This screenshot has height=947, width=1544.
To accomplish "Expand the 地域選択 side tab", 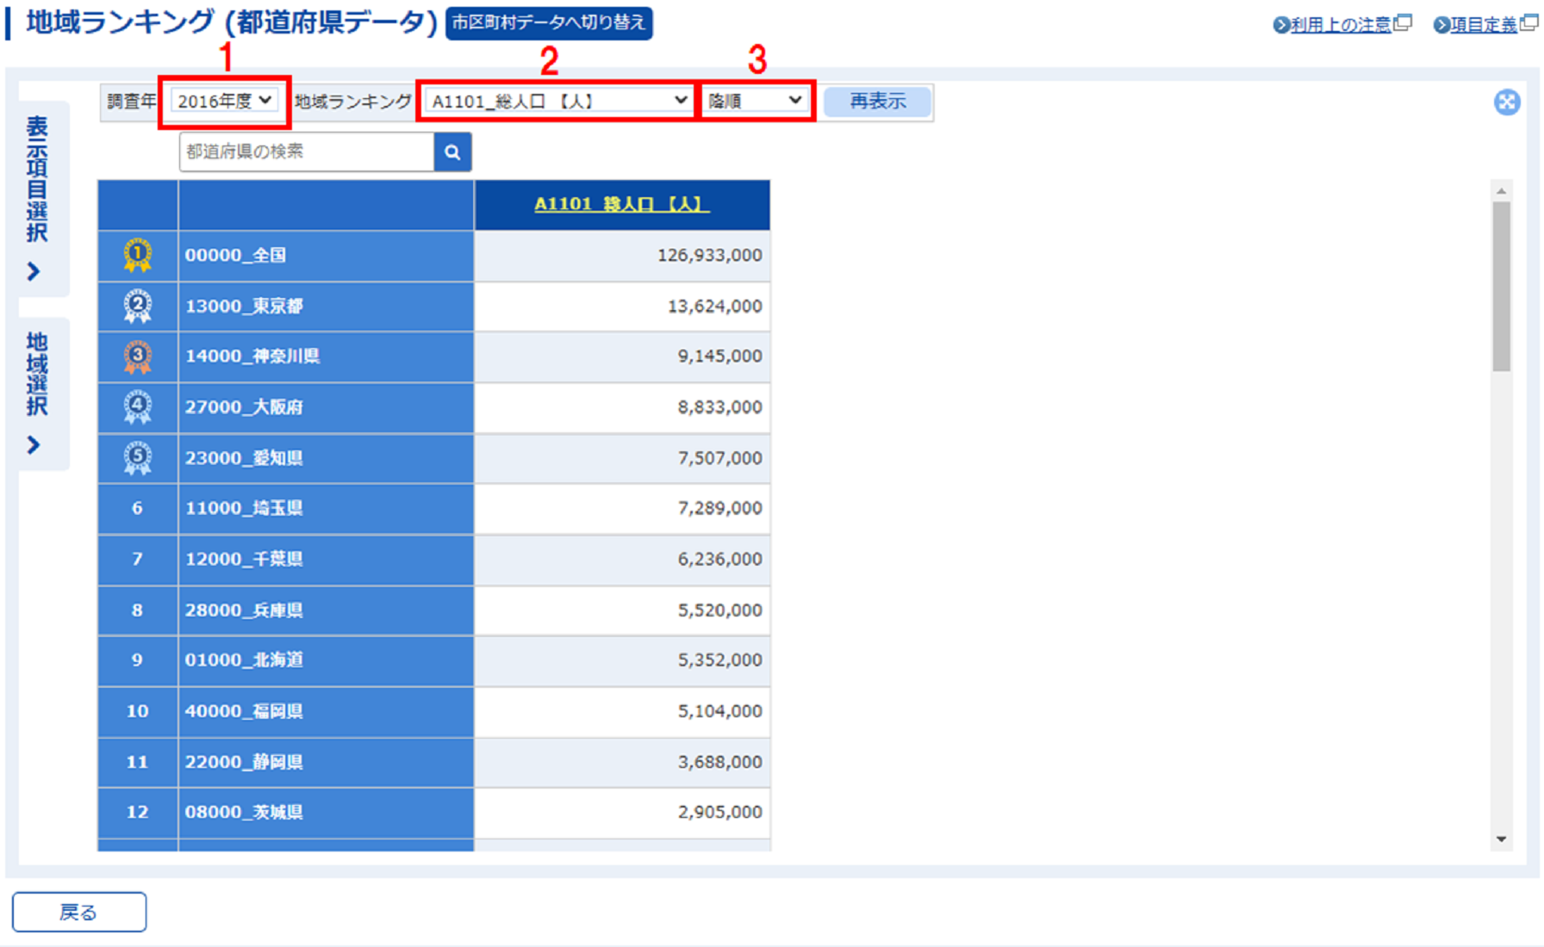I will [x=36, y=392].
